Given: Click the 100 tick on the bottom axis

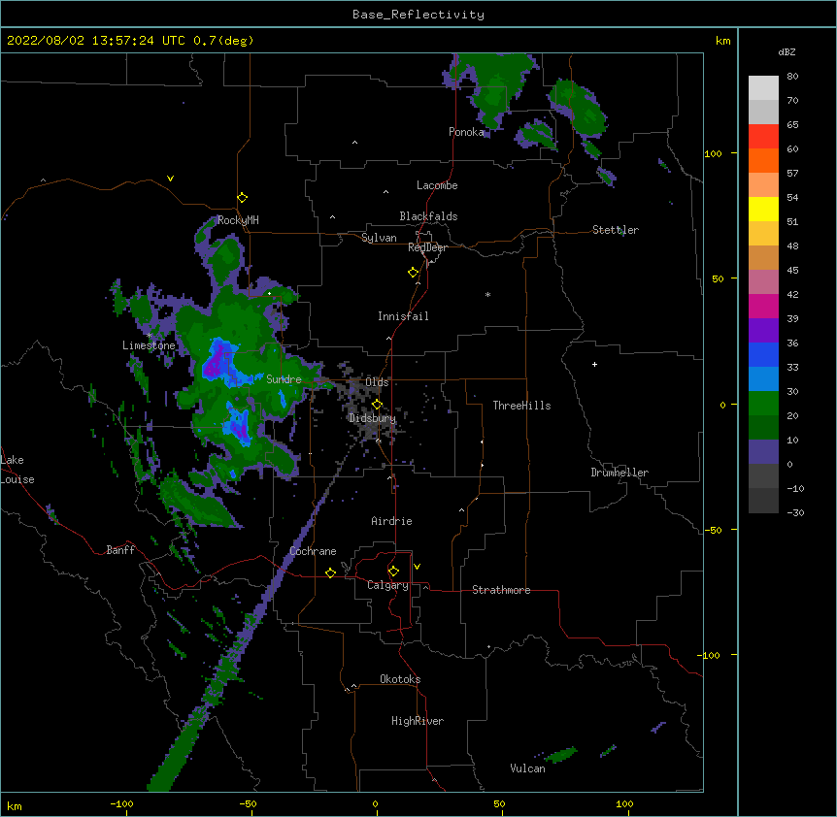Looking at the screenshot, I should [x=624, y=803].
